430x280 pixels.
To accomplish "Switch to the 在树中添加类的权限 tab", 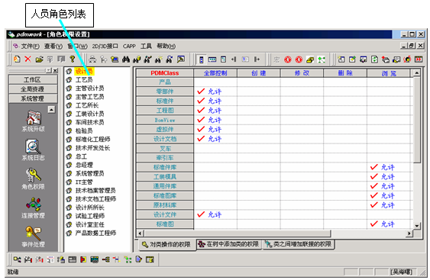I will pos(228,244).
